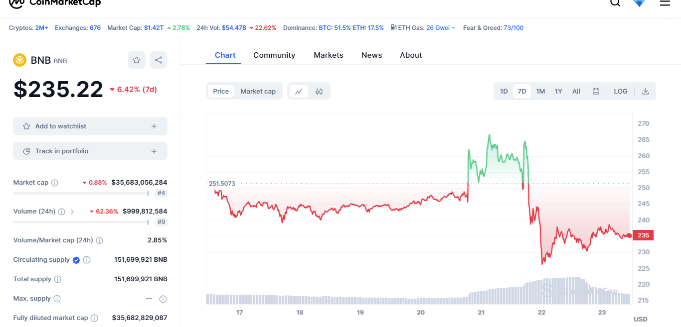Image resolution: width=681 pixels, height=327 pixels.
Task: Go to the Markets tab
Action: pyautogui.click(x=329, y=55)
